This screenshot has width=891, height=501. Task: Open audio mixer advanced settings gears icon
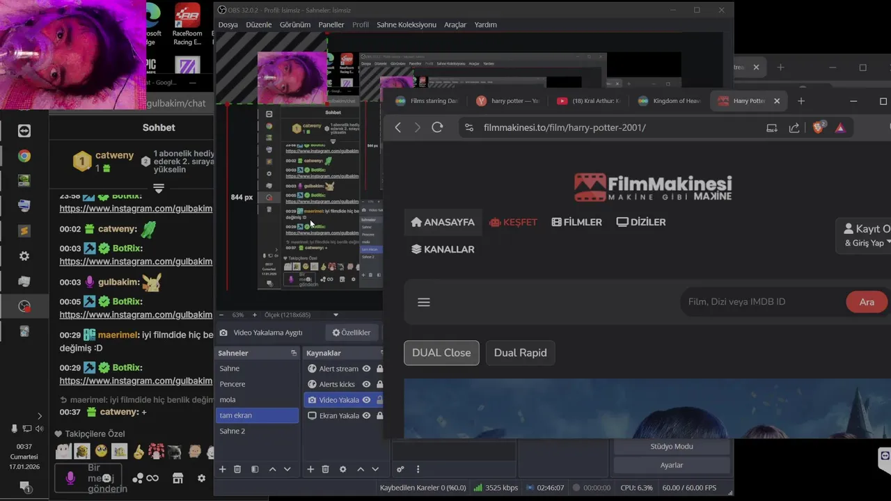[400, 470]
